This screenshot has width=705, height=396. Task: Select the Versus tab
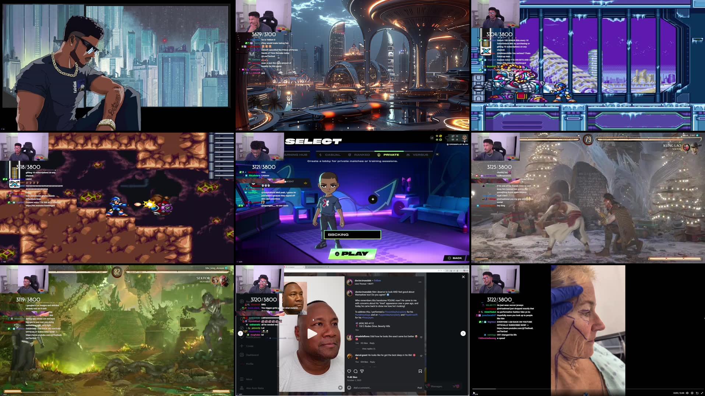(x=420, y=155)
